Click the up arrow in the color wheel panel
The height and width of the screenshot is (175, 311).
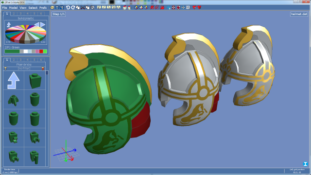click(9, 25)
